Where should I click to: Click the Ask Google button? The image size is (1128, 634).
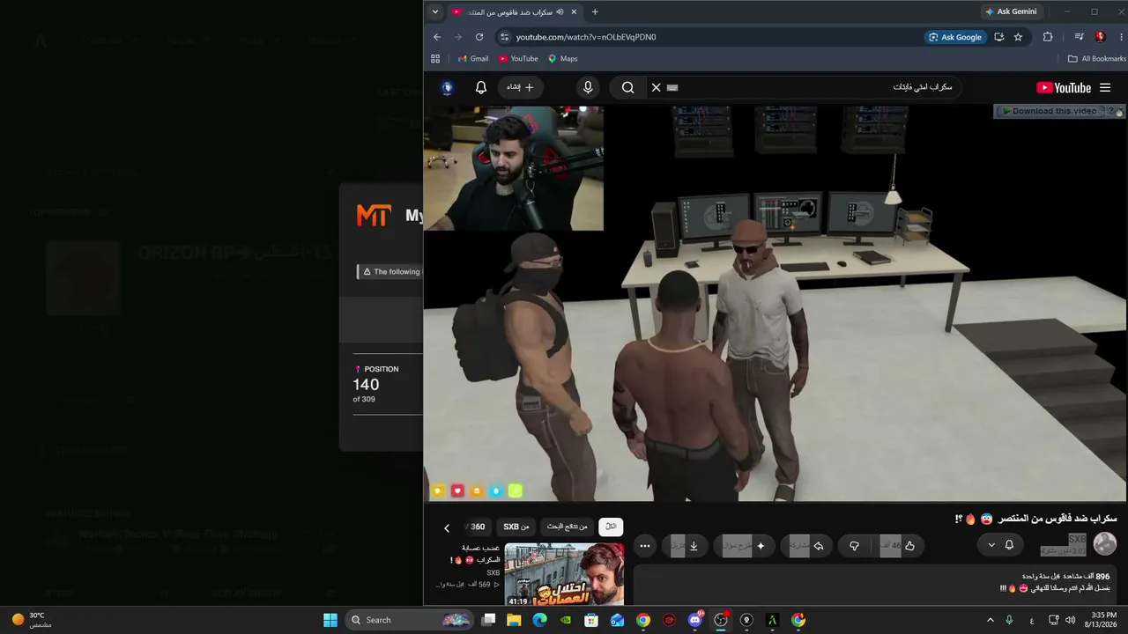click(954, 37)
